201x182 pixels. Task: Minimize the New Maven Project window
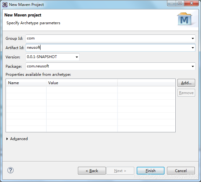coord(172,3)
